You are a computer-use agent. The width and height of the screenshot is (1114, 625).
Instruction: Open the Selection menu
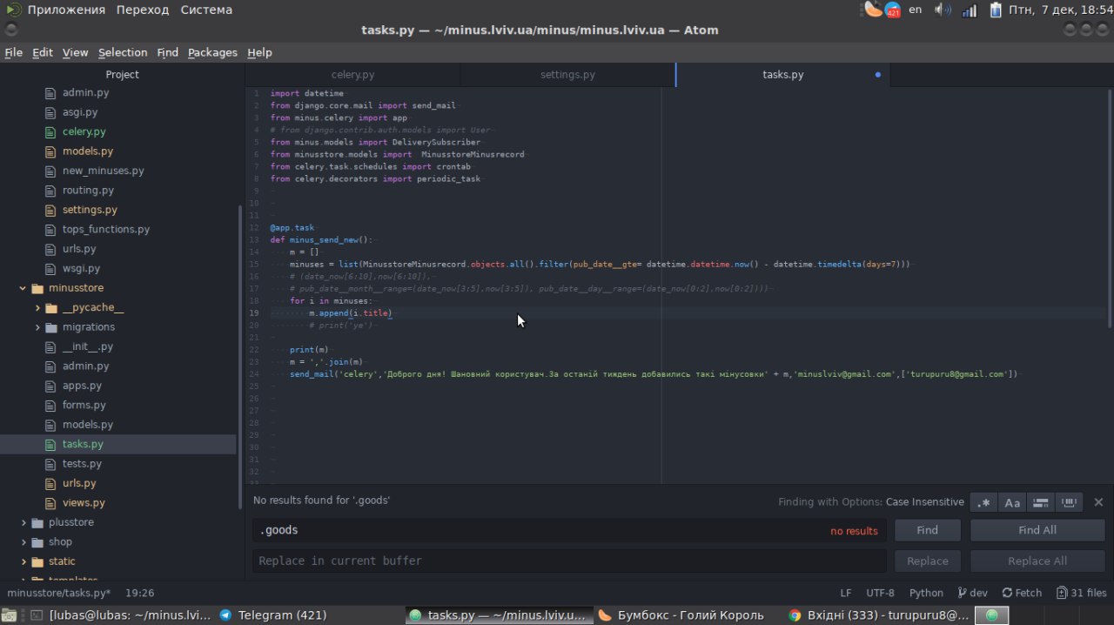click(123, 52)
